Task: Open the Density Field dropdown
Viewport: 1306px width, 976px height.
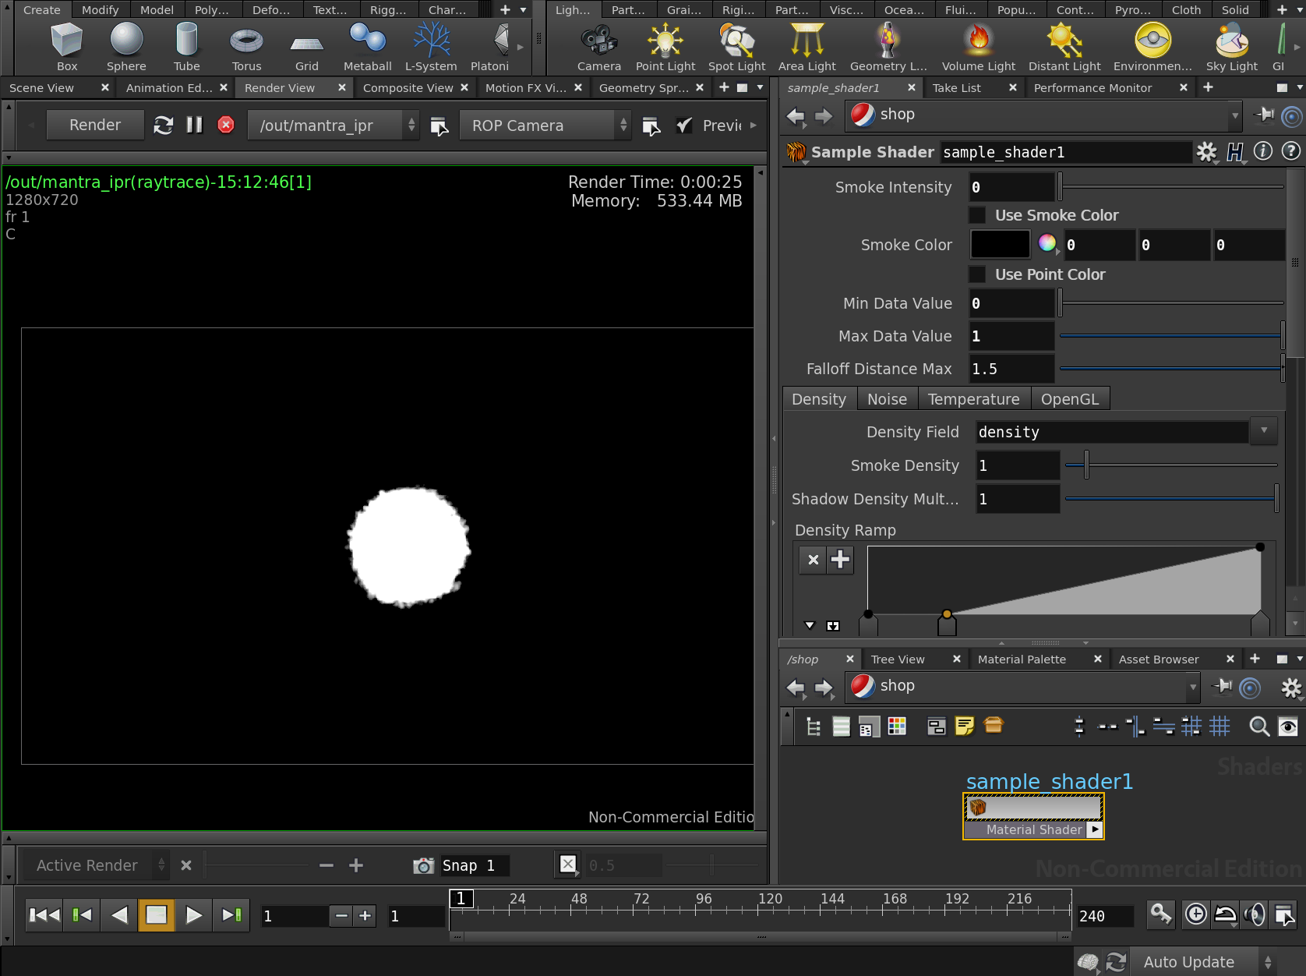Action: [x=1263, y=431]
